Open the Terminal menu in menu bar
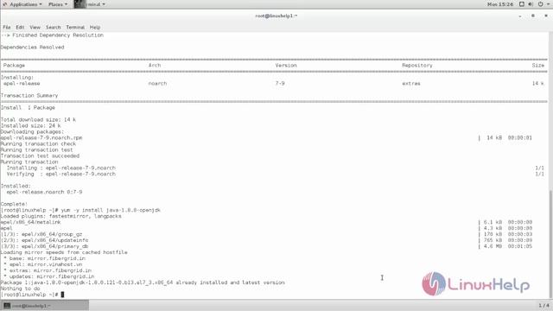This screenshot has height=311, width=553. [x=75, y=27]
